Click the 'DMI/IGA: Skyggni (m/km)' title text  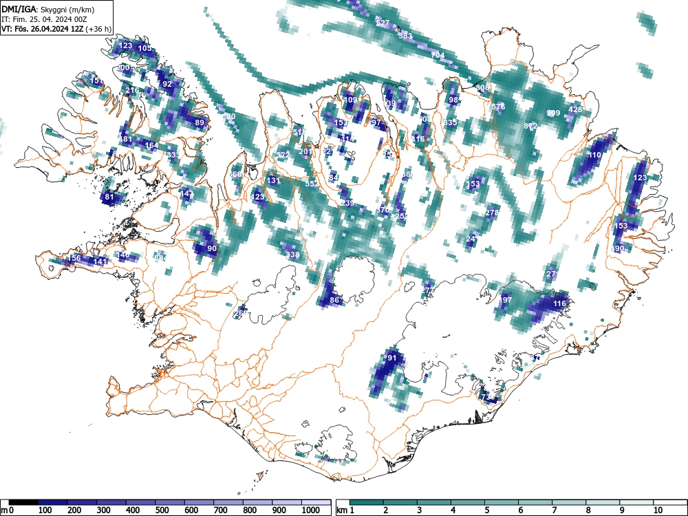[x=48, y=10]
